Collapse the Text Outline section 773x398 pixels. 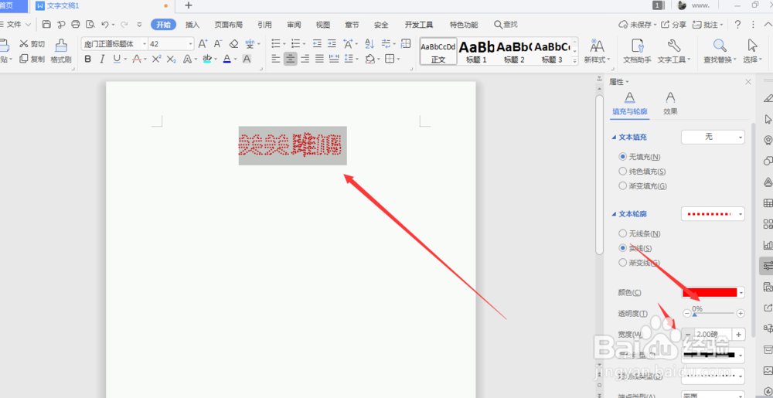(614, 214)
